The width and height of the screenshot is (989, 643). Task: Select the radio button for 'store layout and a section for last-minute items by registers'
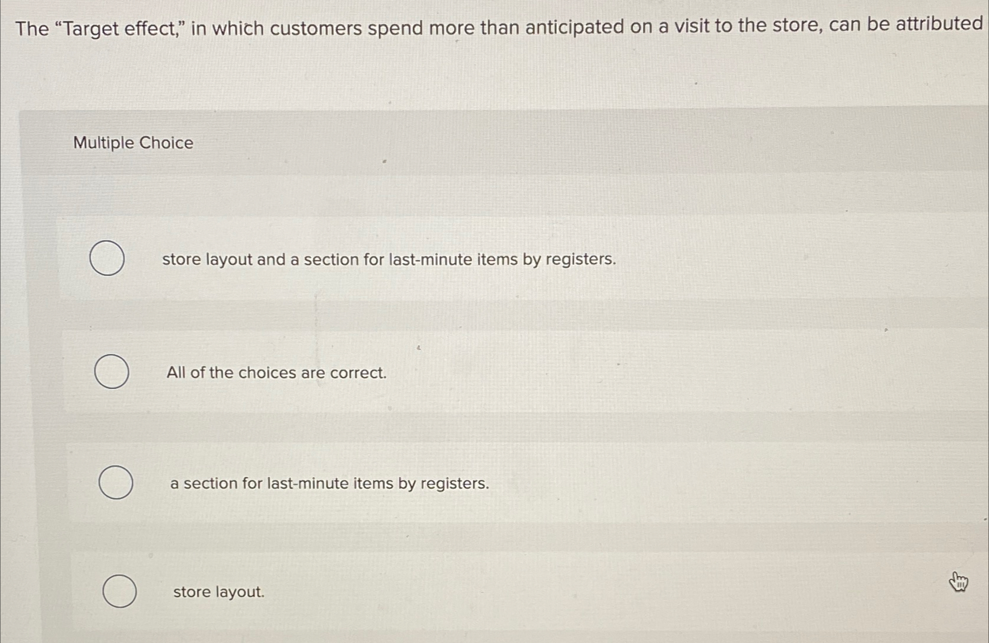pyautogui.click(x=108, y=259)
